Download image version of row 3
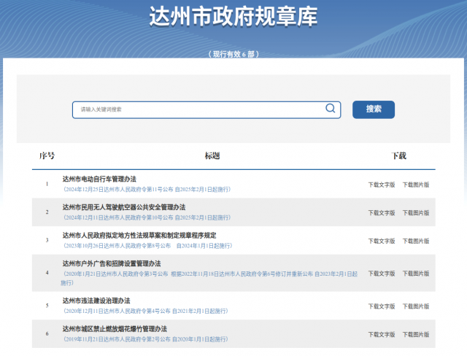The image size is (467, 356). click(416, 240)
